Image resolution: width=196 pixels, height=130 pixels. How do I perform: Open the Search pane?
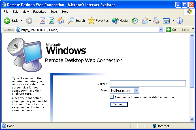[76, 21]
